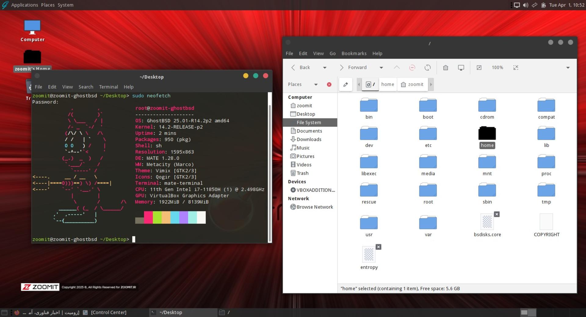Click the Zoom in icon after 100%
The image size is (586, 317).
coord(516,68)
